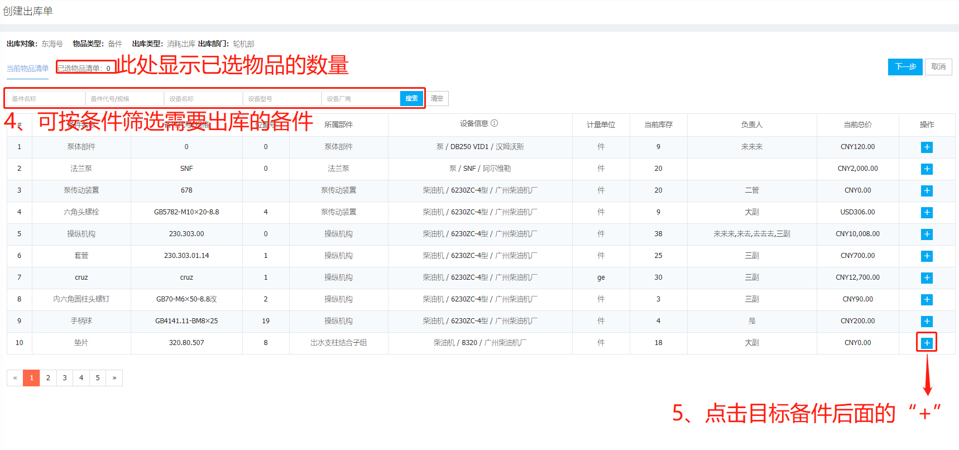Click the 设备型号 filter field

pos(282,98)
